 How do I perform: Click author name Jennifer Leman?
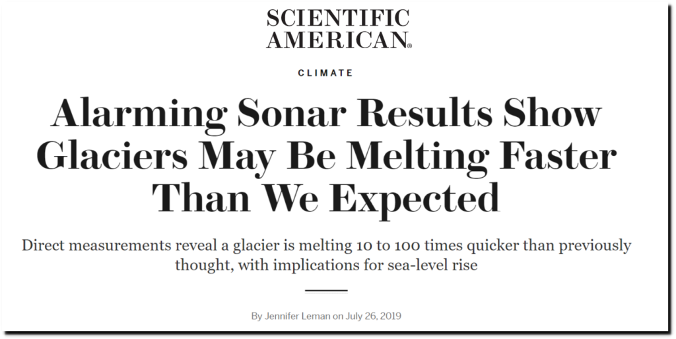tap(297, 316)
